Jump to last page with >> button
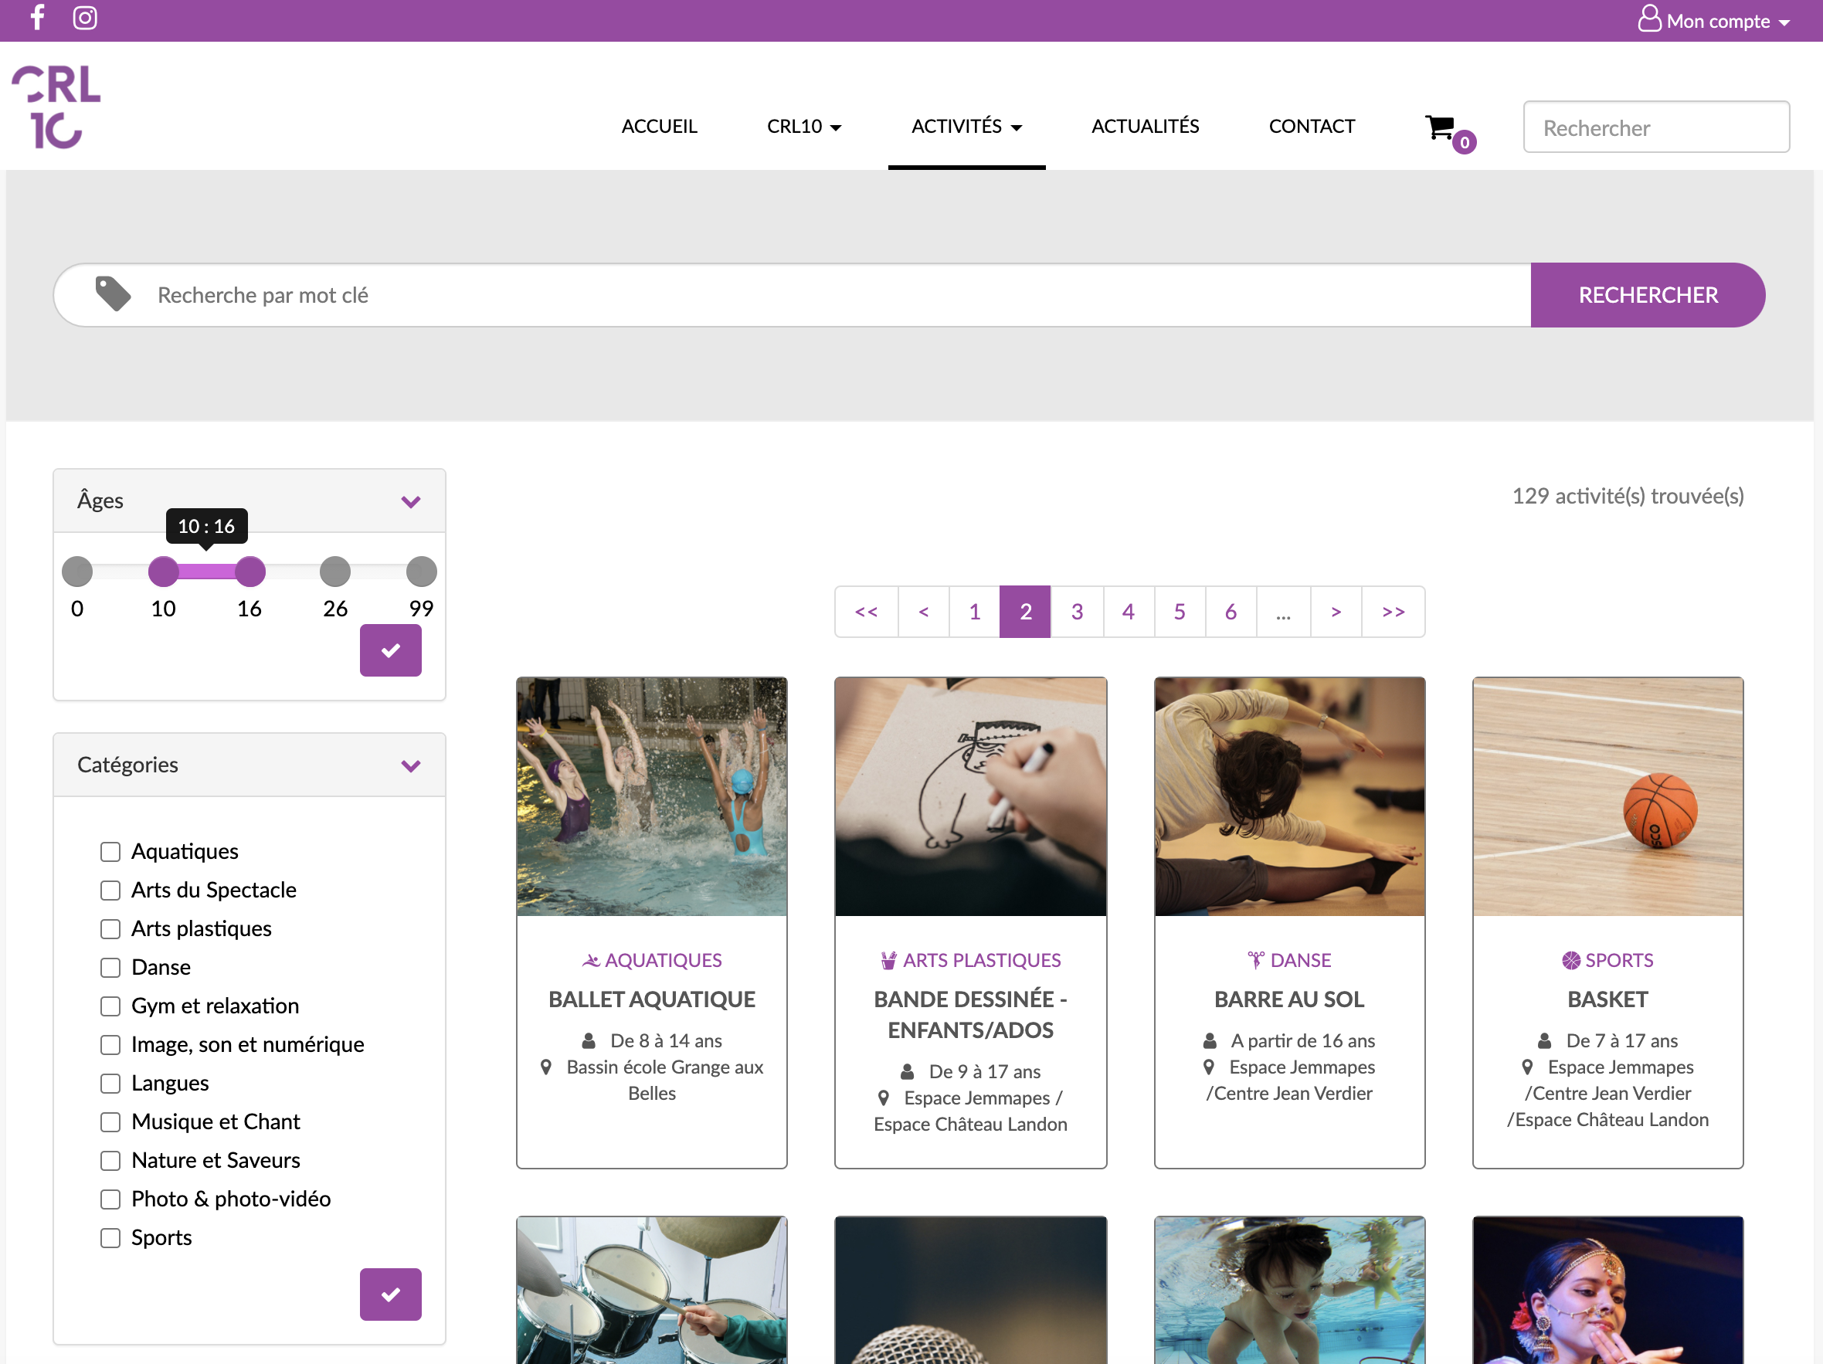This screenshot has width=1823, height=1364. click(x=1394, y=612)
